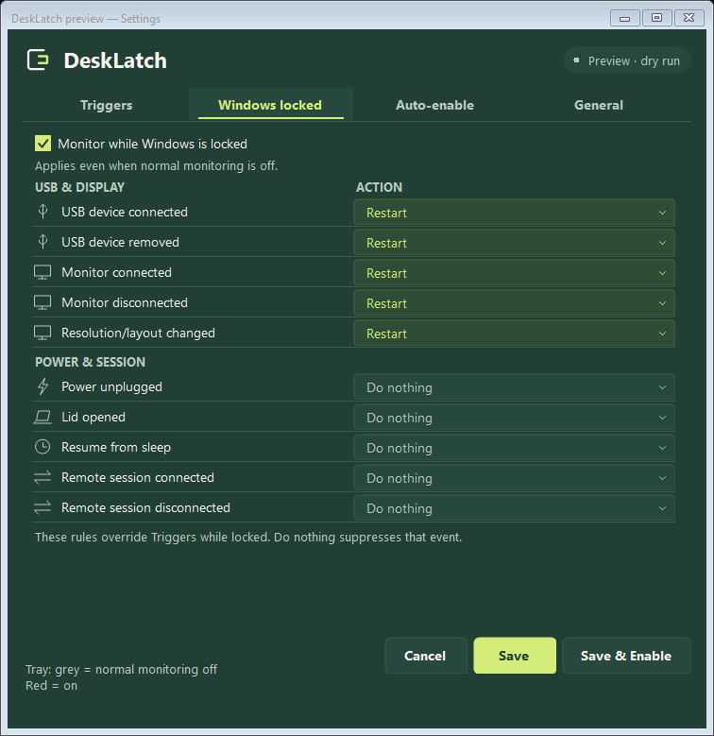Click the lightning bolt icon beside Power unplugged
Image resolution: width=714 pixels, height=736 pixels.
(42, 386)
